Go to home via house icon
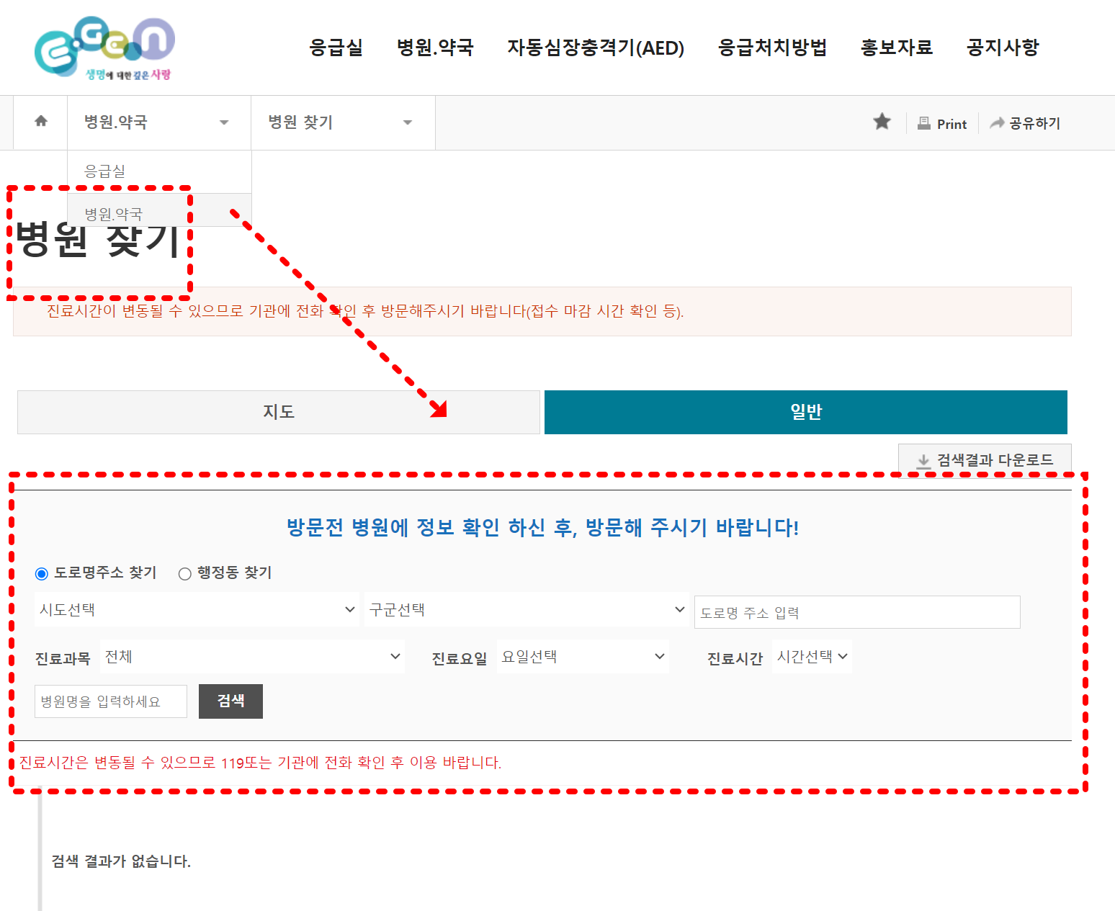 point(41,121)
